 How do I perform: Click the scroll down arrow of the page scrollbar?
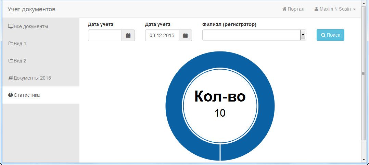pyautogui.click(x=364, y=160)
